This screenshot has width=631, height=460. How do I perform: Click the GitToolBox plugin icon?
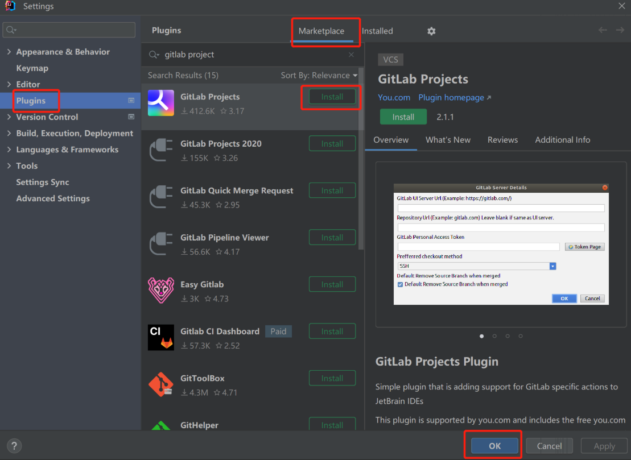161,384
